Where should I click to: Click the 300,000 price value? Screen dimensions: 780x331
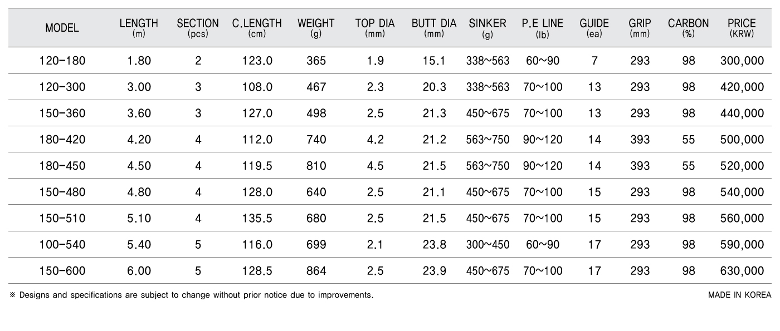click(742, 61)
